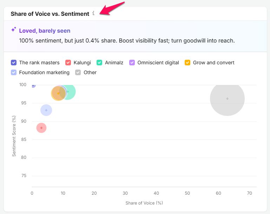Disable the Animalz legend checkbox

coord(99,63)
